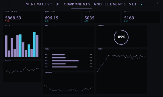The width and height of the screenshot is (163, 97).
Task: Click the FUEL % card label
Action: click(87, 12)
